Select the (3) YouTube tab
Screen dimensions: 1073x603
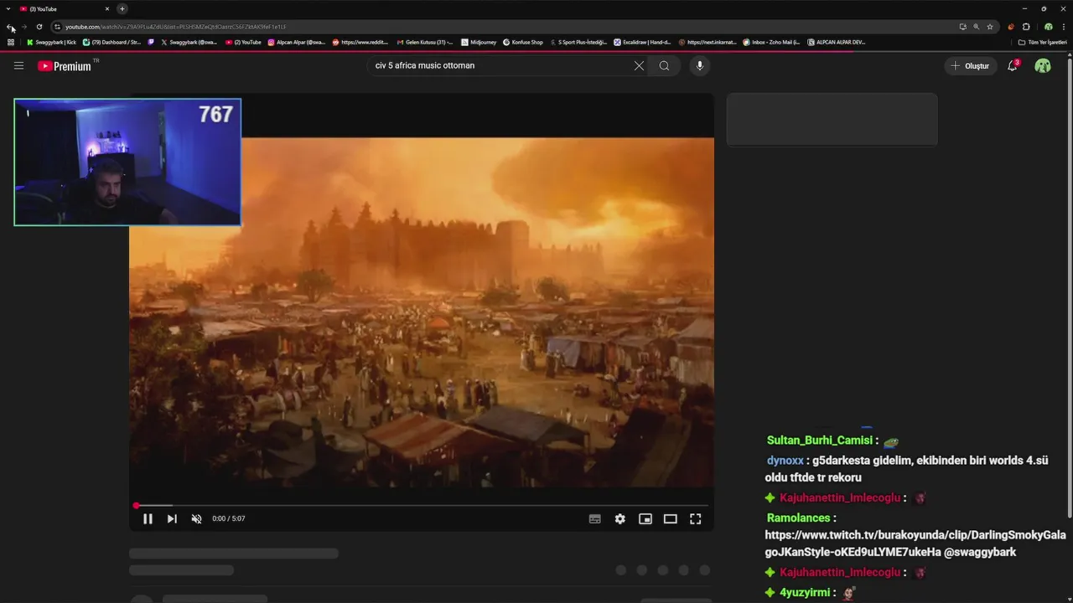point(63,8)
